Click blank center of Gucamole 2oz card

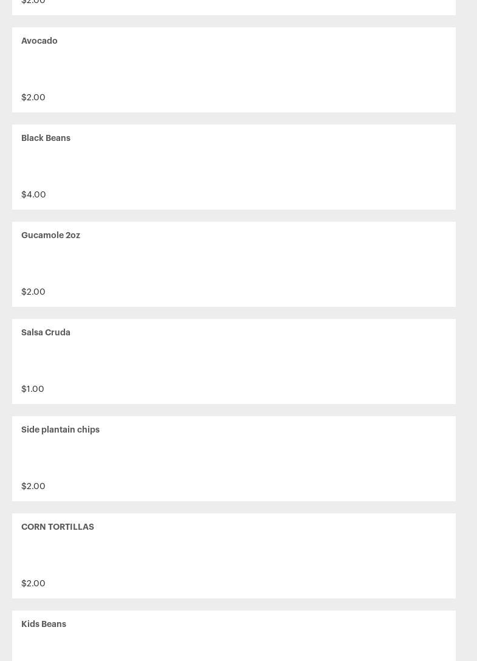tap(234, 264)
